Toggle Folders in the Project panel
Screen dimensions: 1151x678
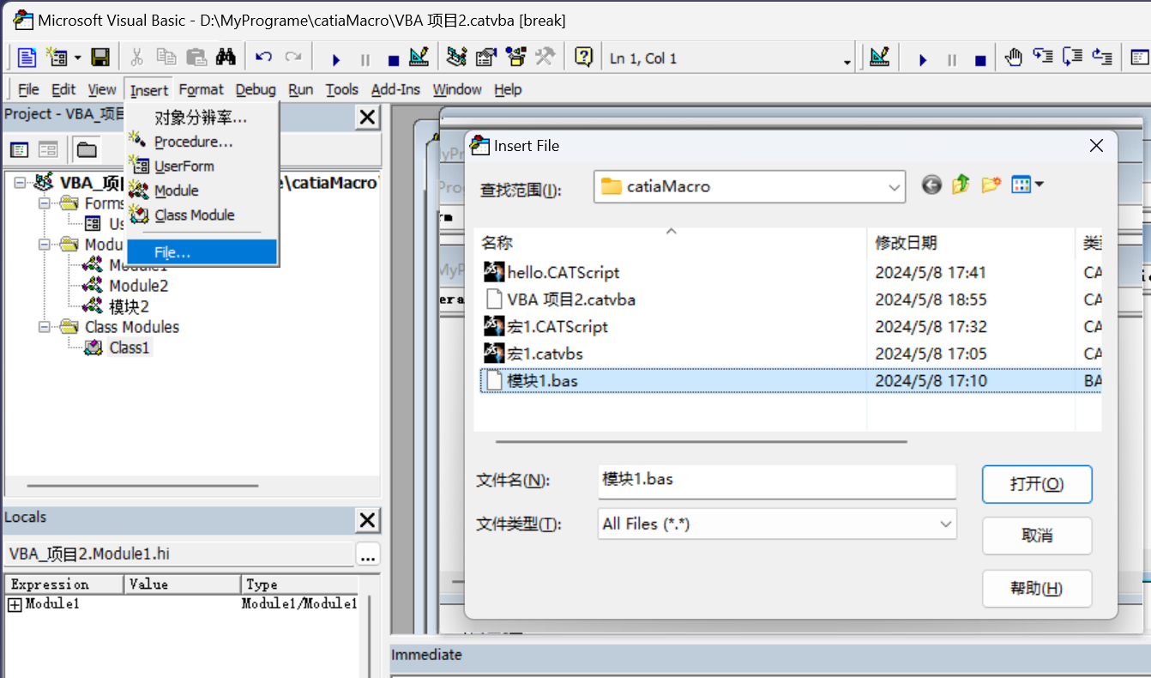[86, 150]
